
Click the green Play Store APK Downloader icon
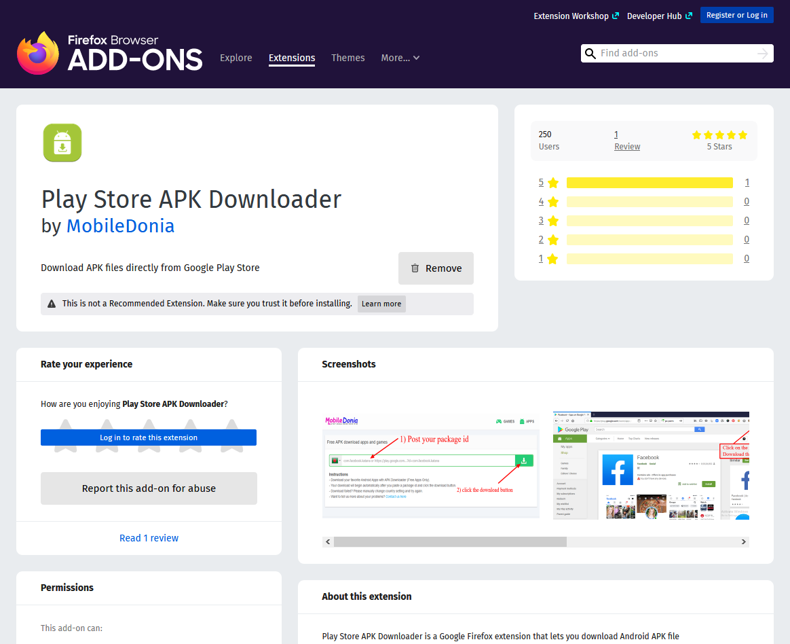(x=62, y=143)
